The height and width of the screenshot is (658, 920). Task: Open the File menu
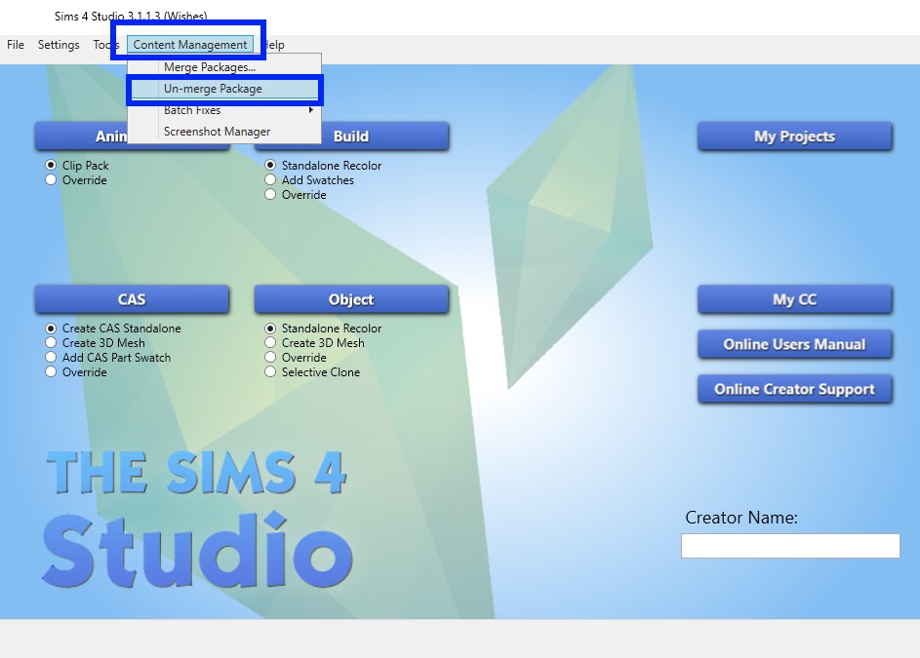(x=16, y=45)
